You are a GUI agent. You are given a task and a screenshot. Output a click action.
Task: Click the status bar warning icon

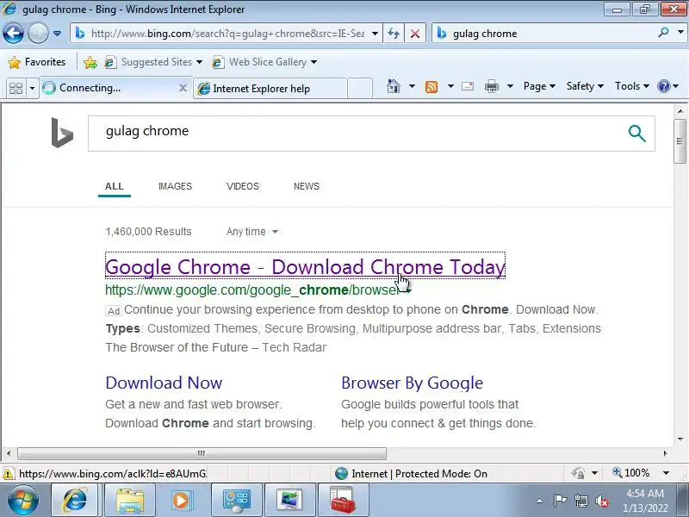click(x=9, y=474)
